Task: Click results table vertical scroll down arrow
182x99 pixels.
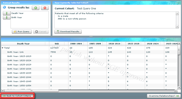Action: [179, 88]
